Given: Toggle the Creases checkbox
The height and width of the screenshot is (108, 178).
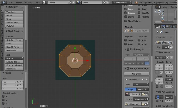Looking at the screenshot, I should point(125,13).
